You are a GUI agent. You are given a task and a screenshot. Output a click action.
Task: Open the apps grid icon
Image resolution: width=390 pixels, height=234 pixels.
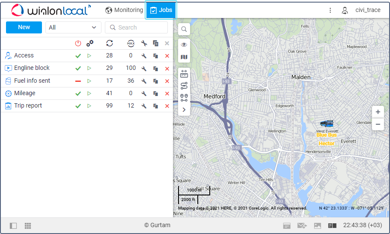coord(28,226)
